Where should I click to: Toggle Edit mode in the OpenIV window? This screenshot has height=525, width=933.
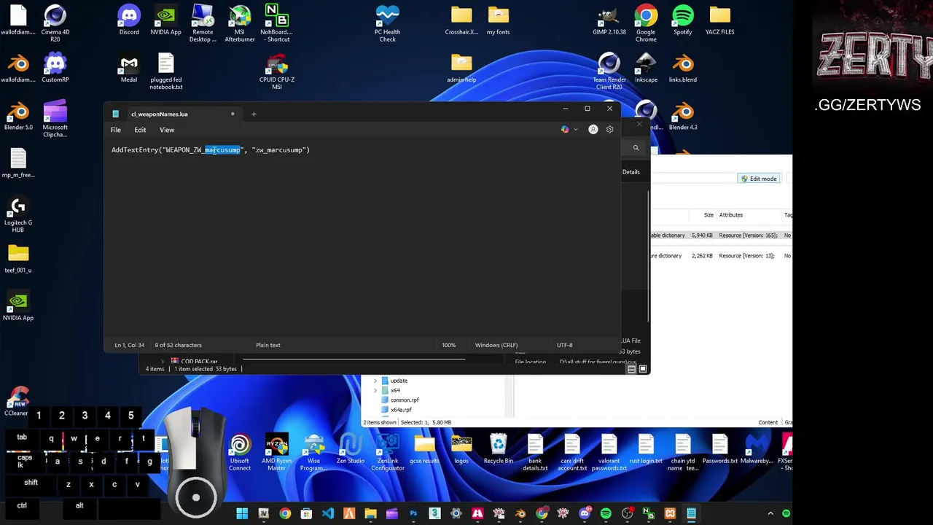(758, 179)
